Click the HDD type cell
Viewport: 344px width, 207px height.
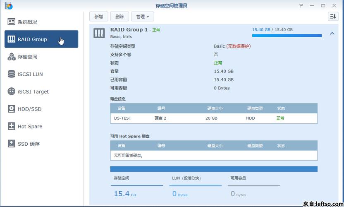tap(250, 118)
